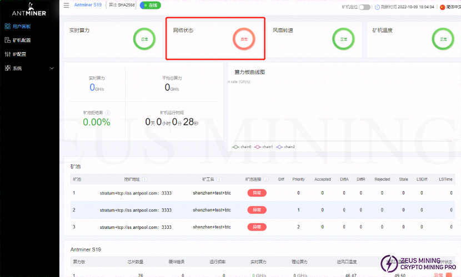Screen dimensions: 461x277
Task: Click the refresh time clock icon
Action: pos(378,7)
